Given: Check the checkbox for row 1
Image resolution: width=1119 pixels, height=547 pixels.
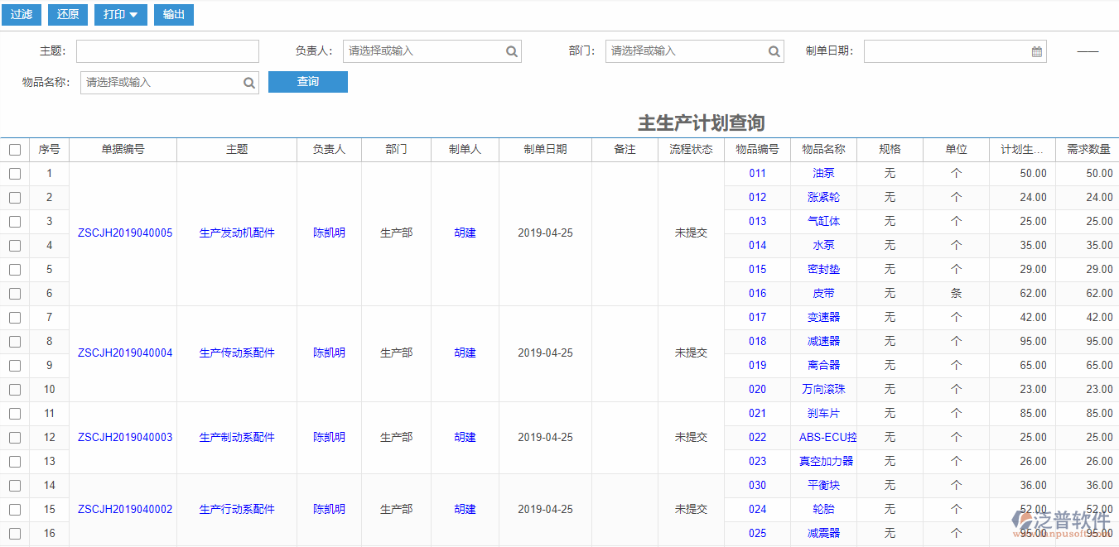Looking at the screenshot, I should click(14, 173).
